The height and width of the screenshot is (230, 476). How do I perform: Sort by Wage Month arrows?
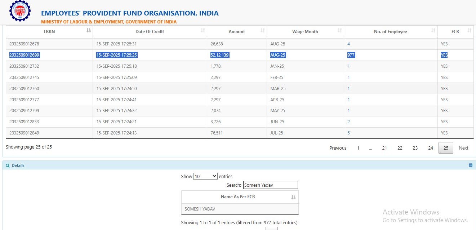340,31
